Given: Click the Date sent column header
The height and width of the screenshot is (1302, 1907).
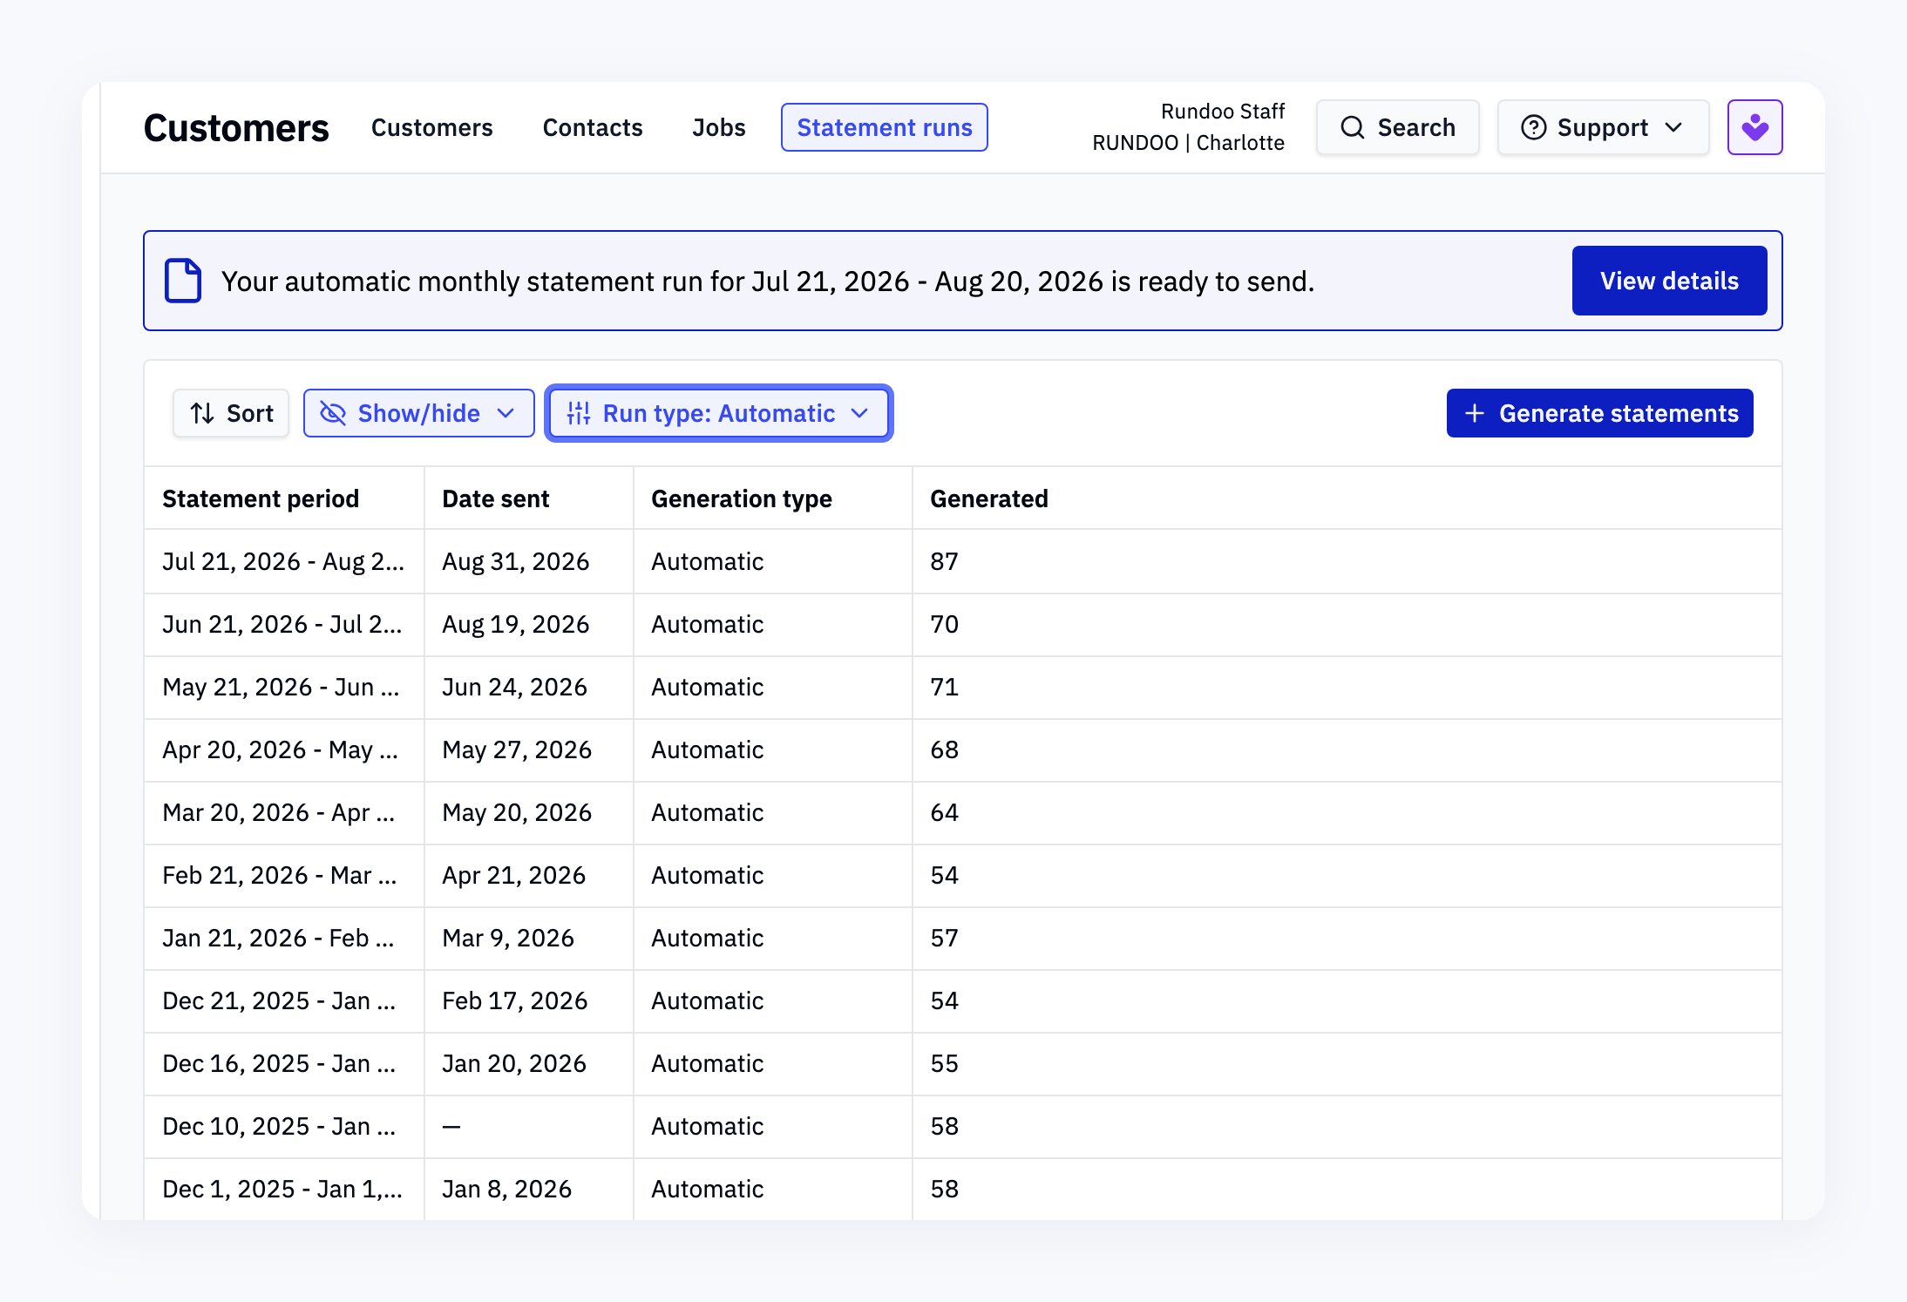Looking at the screenshot, I should click(x=529, y=498).
